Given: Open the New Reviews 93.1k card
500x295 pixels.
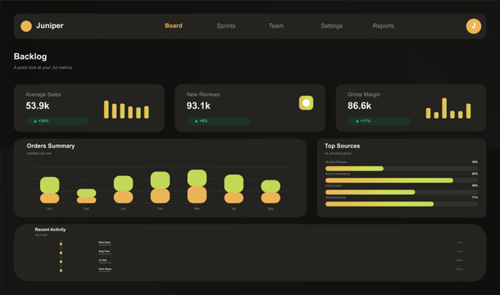Looking at the screenshot, I should point(250,108).
